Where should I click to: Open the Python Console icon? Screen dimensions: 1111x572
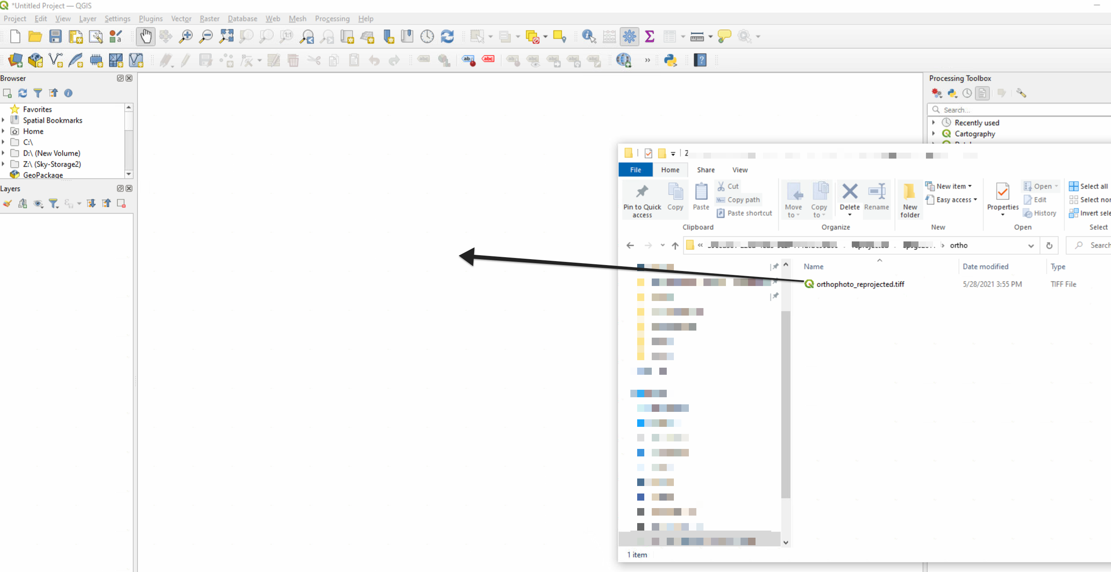pyautogui.click(x=670, y=60)
